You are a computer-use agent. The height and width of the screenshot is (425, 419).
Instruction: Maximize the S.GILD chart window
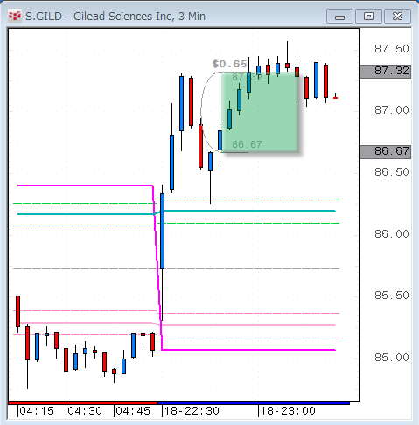pos(368,17)
